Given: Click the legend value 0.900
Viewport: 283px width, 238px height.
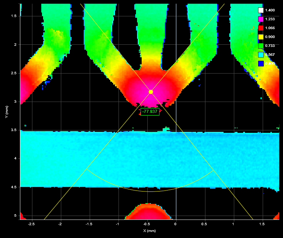Looking at the screenshot, I should pyautogui.click(x=270, y=37).
